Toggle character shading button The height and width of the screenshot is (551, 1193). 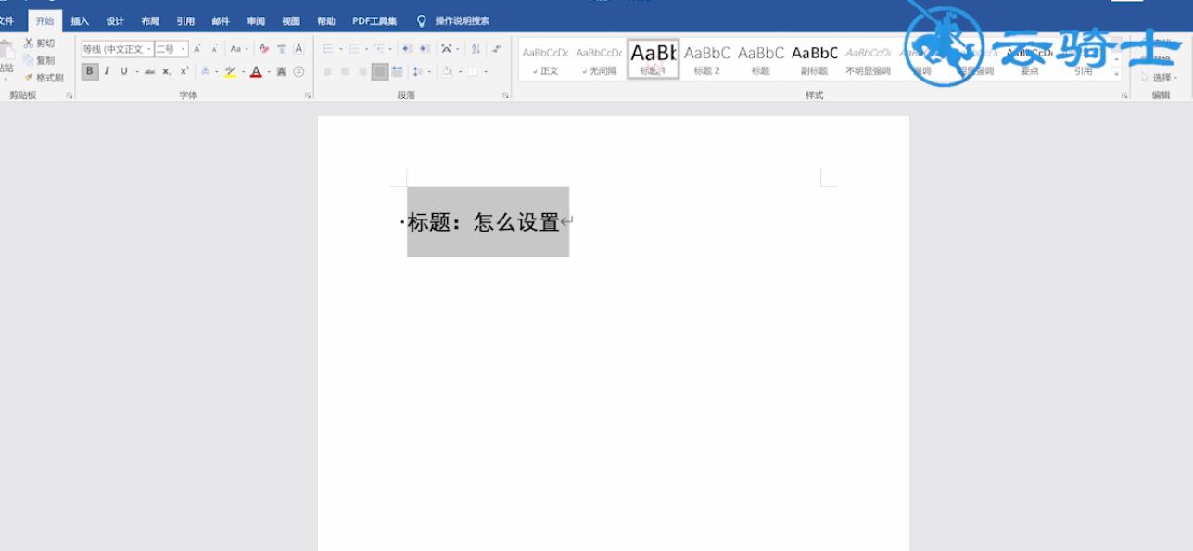pos(281,71)
